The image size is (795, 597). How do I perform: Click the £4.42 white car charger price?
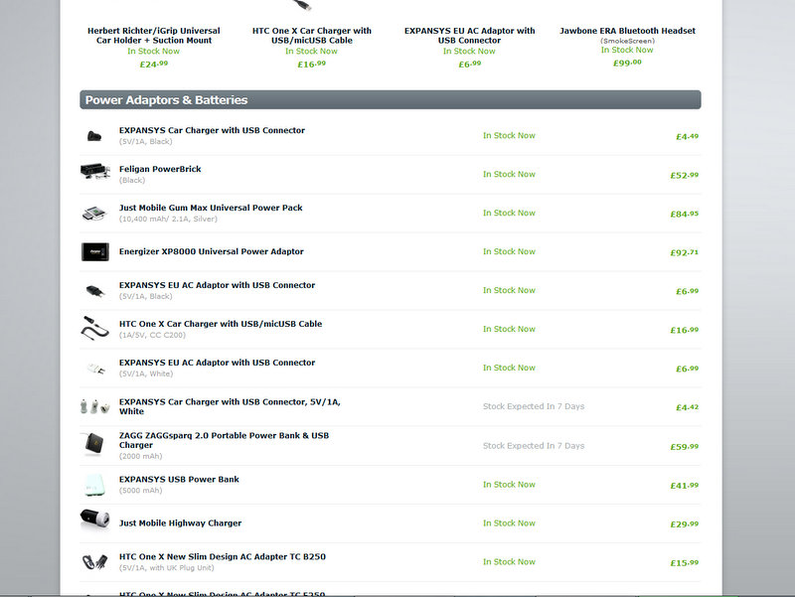(687, 407)
